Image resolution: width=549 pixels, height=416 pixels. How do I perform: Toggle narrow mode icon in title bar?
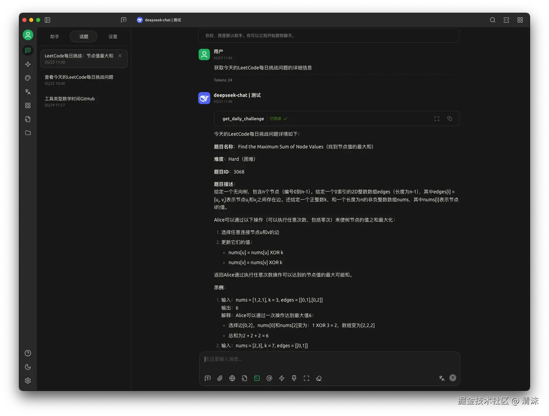click(x=506, y=20)
